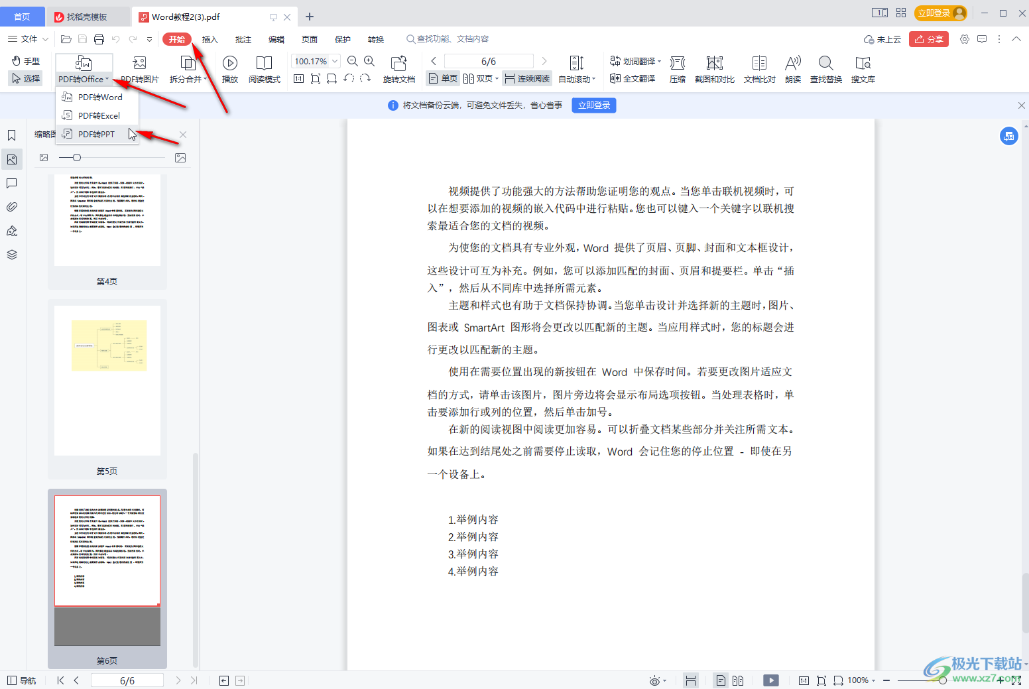Adjust zoom slider in status bar

(x=943, y=680)
